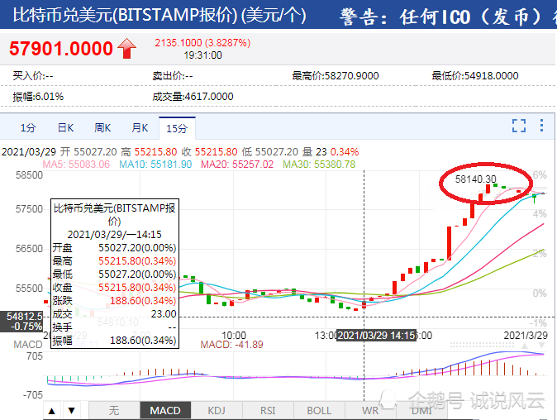The width and height of the screenshot is (557, 420).
Task: Click the 成交量:4617.0000 text
Action: coord(193,97)
